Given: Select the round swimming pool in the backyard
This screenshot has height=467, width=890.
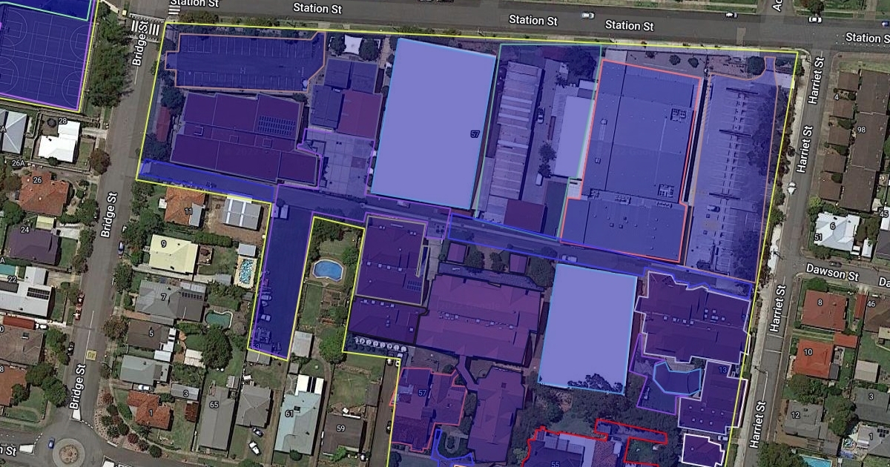Looking at the screenshot, I should click(x=327, y=269).
